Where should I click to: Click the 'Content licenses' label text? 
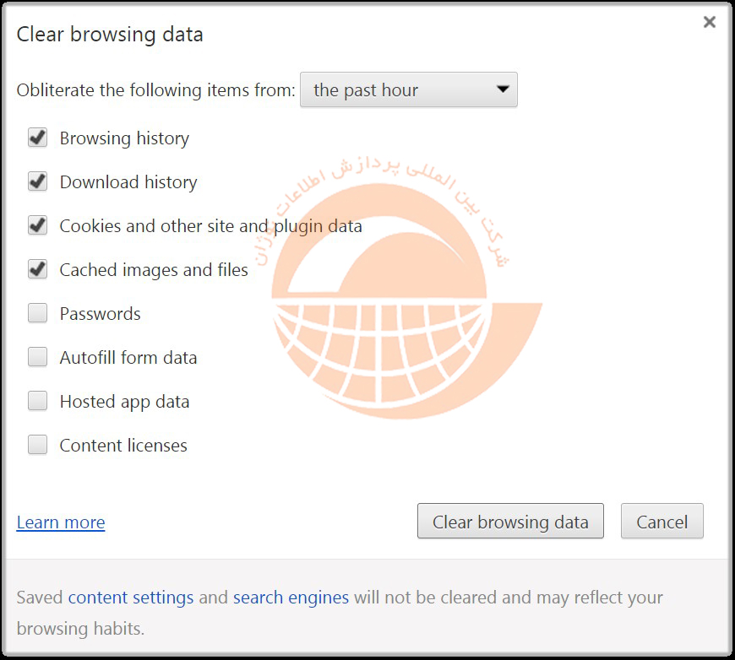tap(123, 446)
